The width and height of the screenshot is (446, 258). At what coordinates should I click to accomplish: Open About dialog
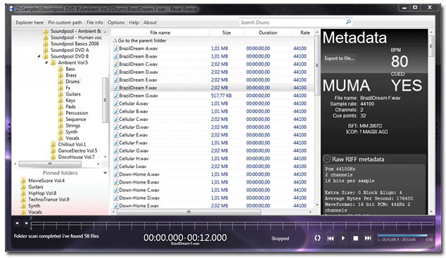150,22
